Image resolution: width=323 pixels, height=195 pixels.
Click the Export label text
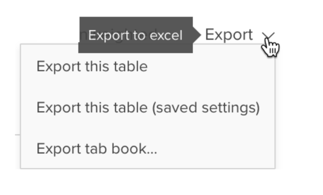click(229, 35)
